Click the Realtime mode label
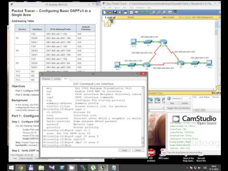The image size is (228, 171). click(x=216, y=93)
